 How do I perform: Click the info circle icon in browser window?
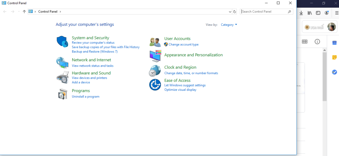[317, 42]
